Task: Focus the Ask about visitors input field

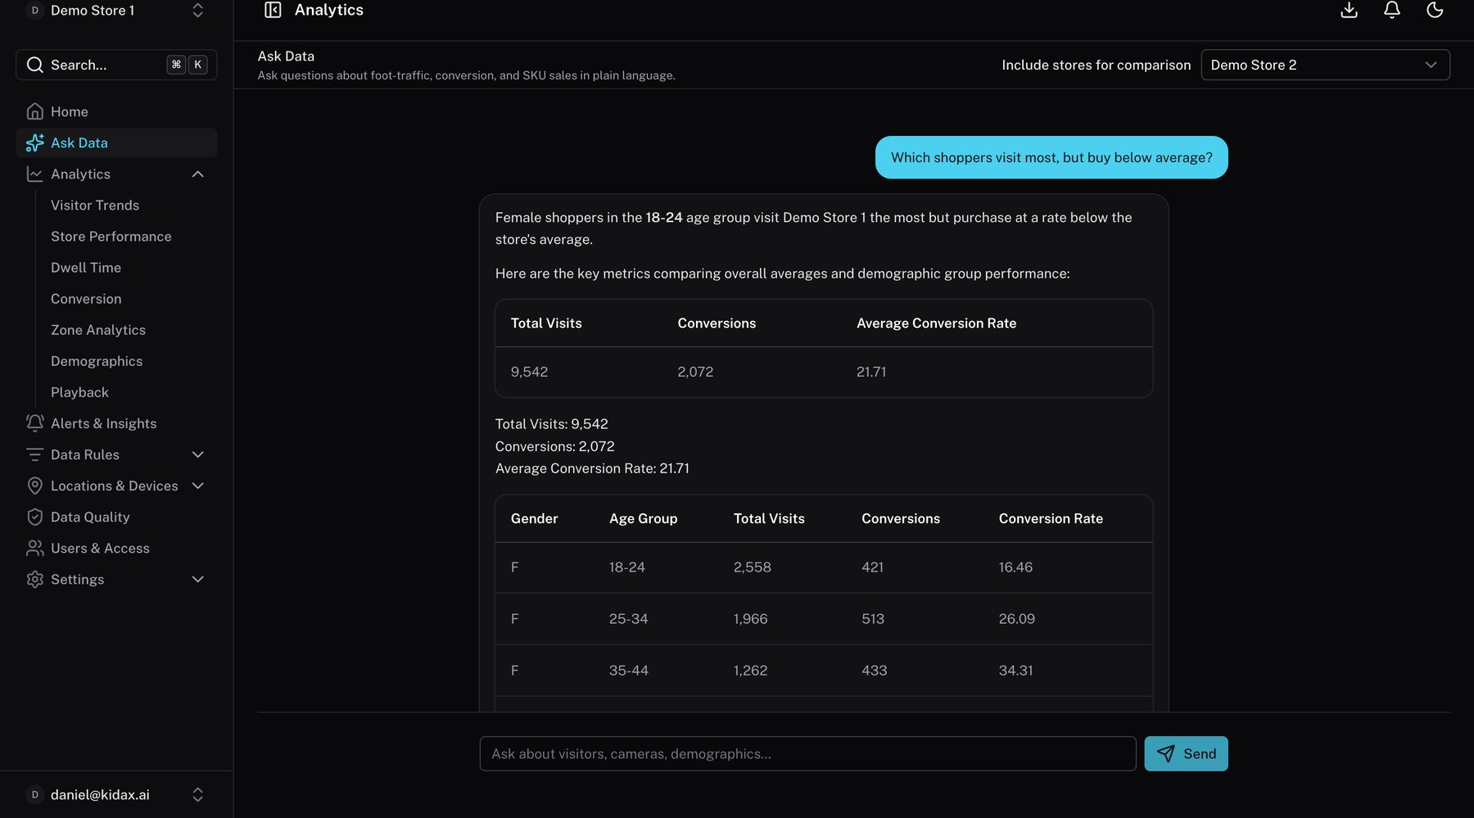Action: tap(807, 753)
